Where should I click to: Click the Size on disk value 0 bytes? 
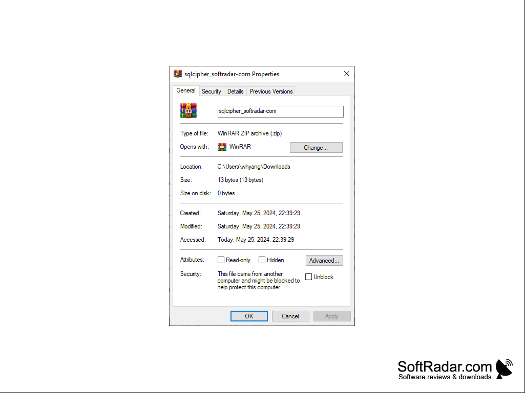click(x=226, y=193)
